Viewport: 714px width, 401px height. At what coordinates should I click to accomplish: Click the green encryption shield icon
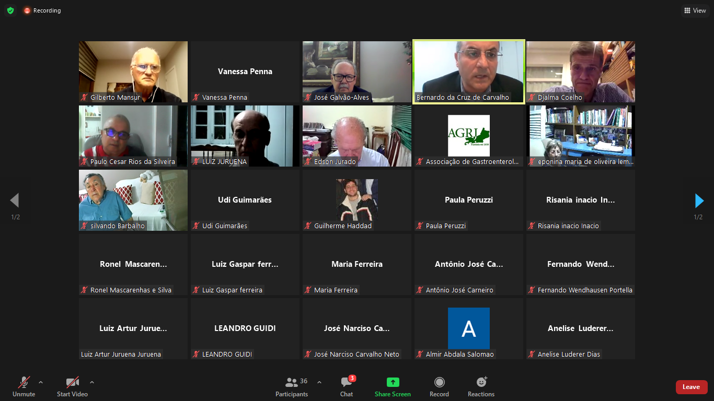click(10, 10)
